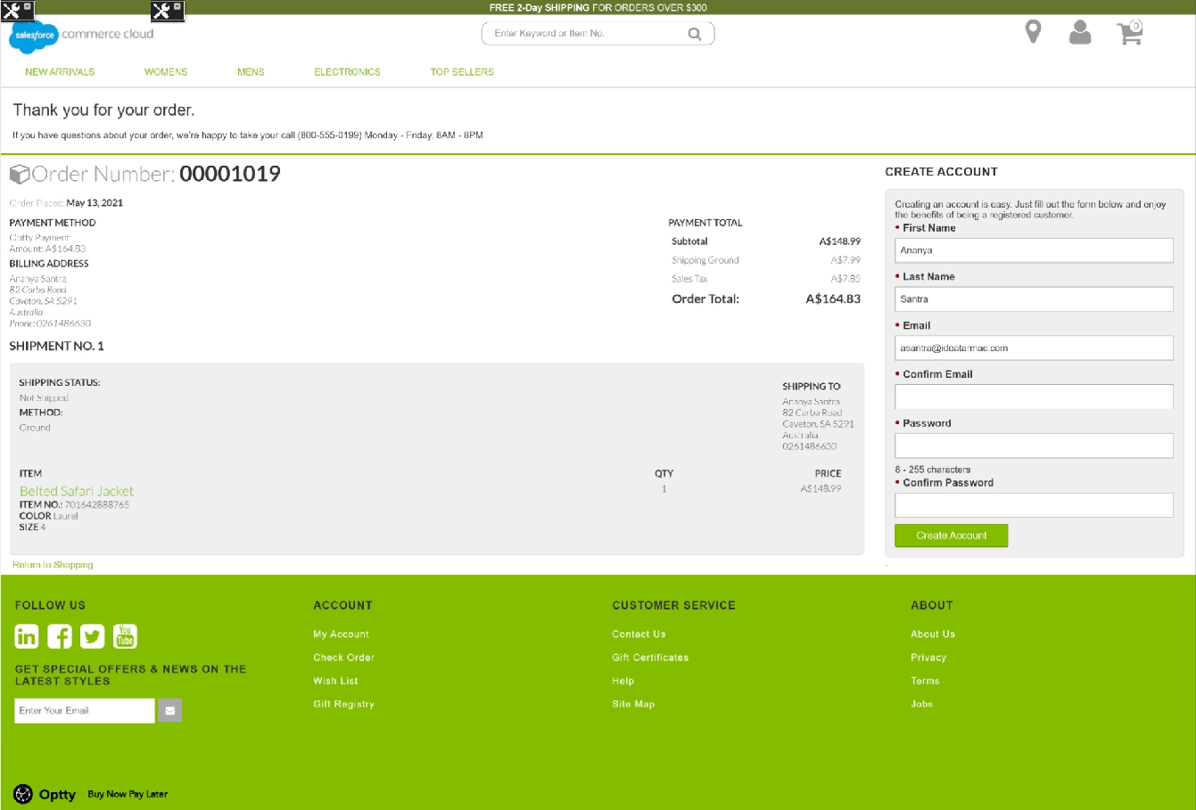1196x810 pixels.
Task: Follow the Return to Shopping link
Action: pyautogui.click(x=53, y=565)
